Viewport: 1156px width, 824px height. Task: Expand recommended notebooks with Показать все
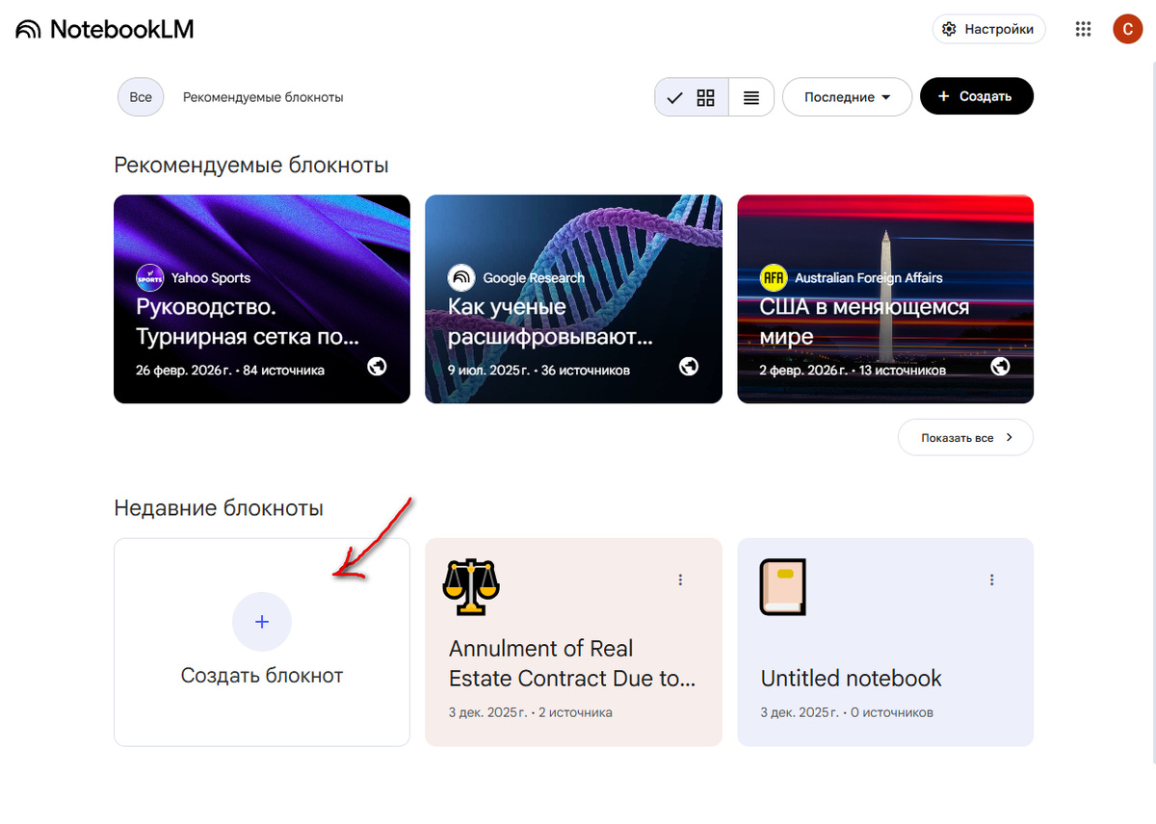[x=965, y=437]
